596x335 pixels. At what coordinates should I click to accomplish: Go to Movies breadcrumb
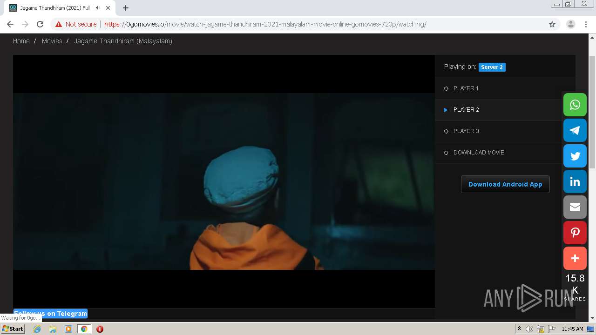[52, 41]
